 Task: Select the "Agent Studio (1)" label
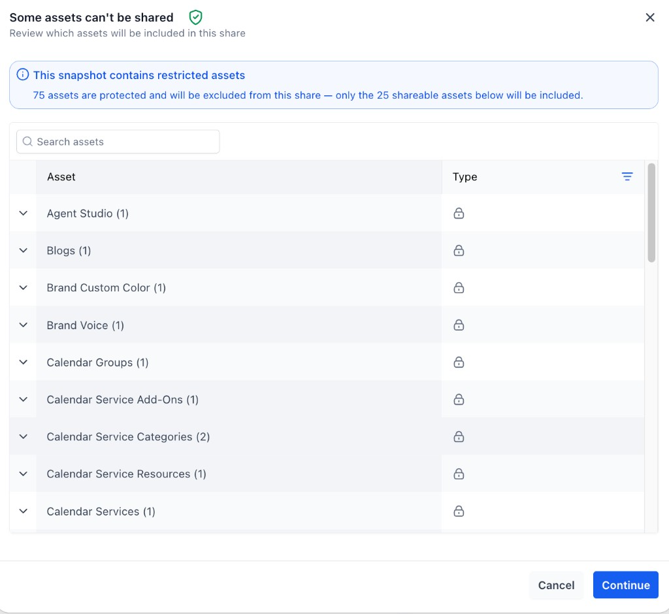(x=88, y=214)
